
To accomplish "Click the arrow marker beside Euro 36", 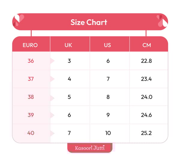I will (x=52, y=61).
